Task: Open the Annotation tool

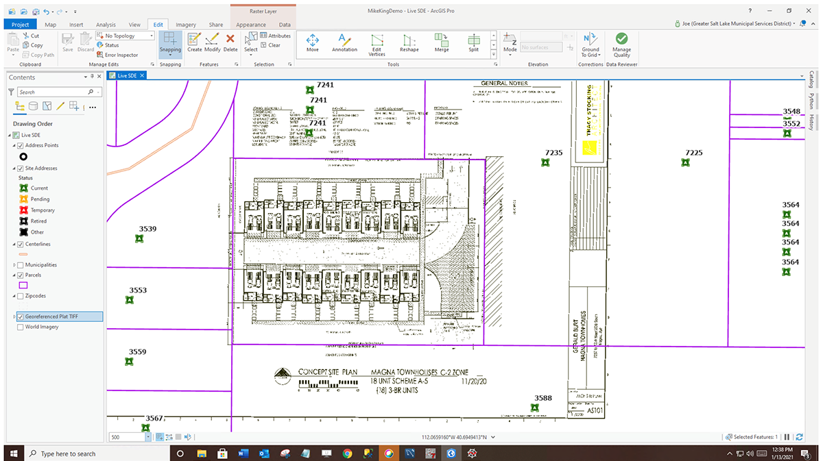Action: point(344,42)
